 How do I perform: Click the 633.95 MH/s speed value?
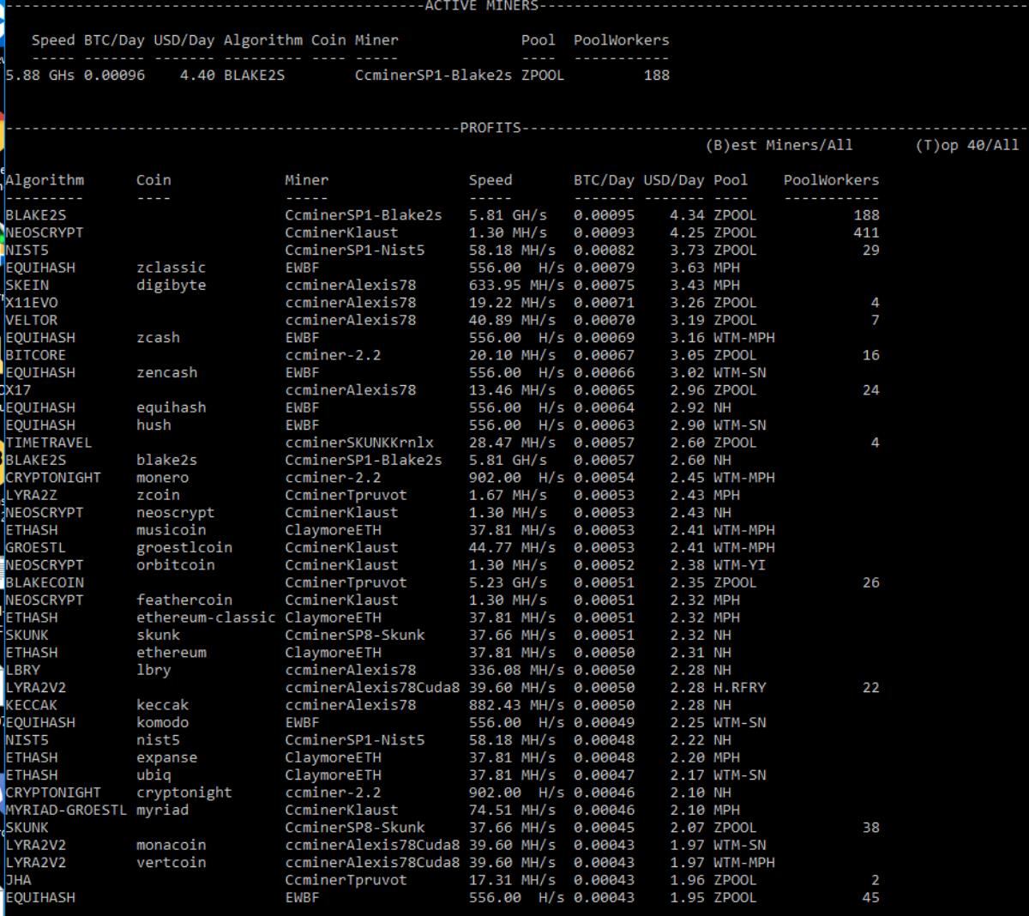[516, 285]
